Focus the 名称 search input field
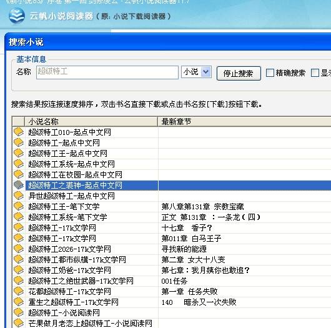The height and width of the screenshot is (328, 331). [107, 72]
